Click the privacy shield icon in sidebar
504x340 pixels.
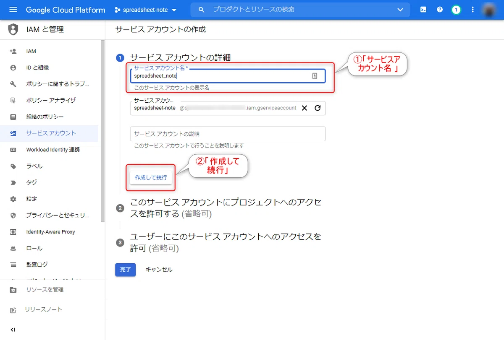pos(13,215)
